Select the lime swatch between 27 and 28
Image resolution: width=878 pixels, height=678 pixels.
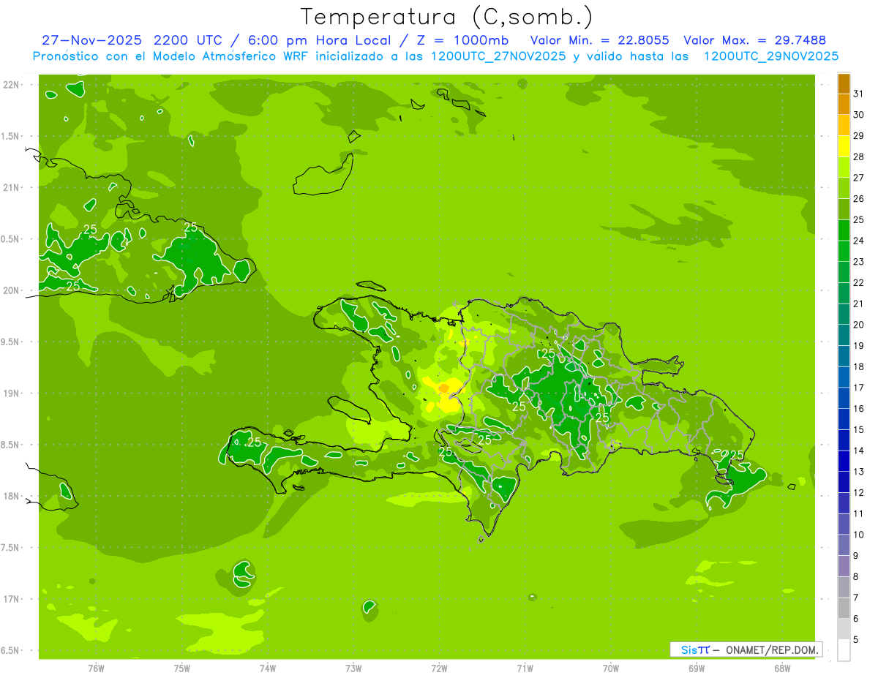click(844, 167)
